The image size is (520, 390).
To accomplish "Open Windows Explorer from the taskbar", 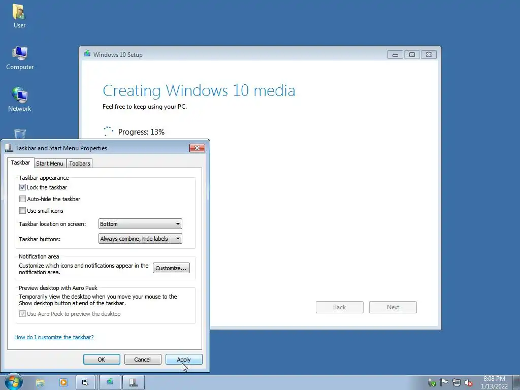I will 40,383.
